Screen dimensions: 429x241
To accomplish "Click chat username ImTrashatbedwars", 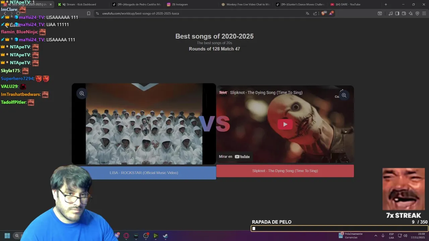I will click(21, 94).
